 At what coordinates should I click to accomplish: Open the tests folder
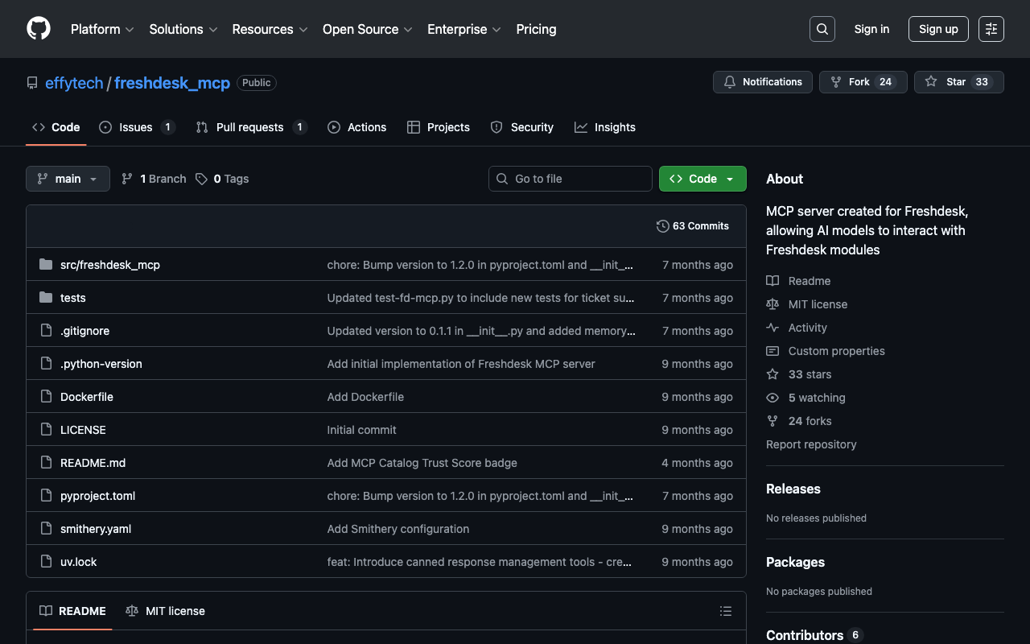[x=72, y=298]
